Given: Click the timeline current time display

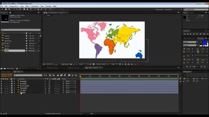Looking at the screenshot, I should click(x=7, y=75).
